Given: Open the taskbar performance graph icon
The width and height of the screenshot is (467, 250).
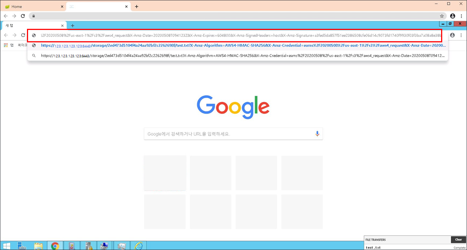Looking at the screenshot, I should 122,246.
